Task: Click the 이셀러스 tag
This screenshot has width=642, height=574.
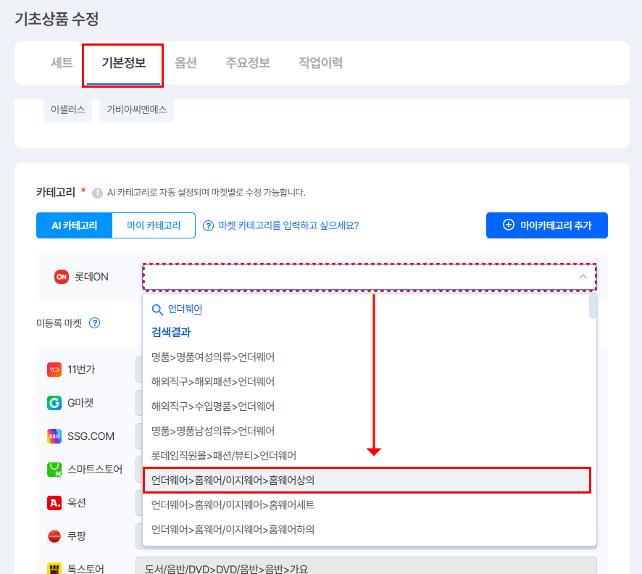Action: 67,109
